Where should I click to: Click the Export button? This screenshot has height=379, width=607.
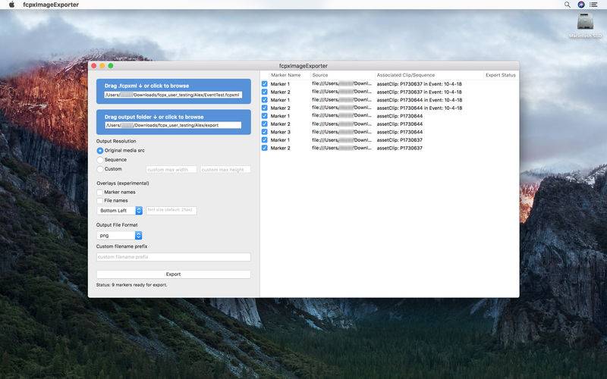[174, 274]
